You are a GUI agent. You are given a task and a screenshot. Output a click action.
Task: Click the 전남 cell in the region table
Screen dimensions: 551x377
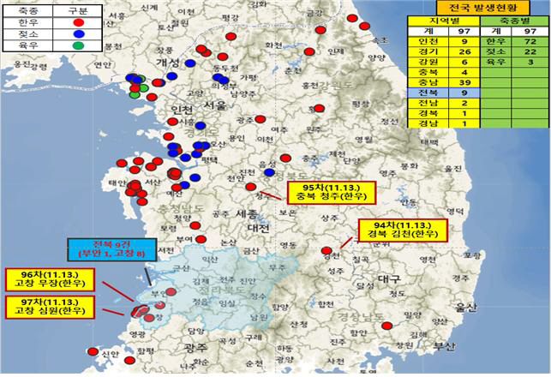pos(428,104)
